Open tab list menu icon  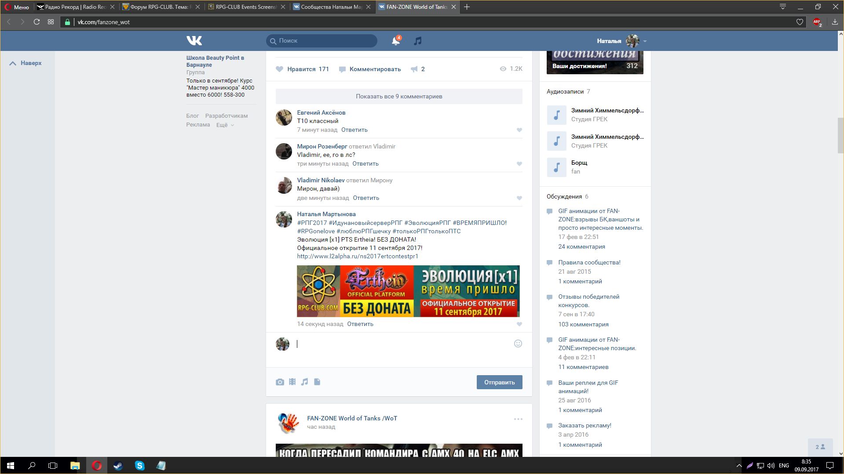pyautogui.click(x=783, y=7)
